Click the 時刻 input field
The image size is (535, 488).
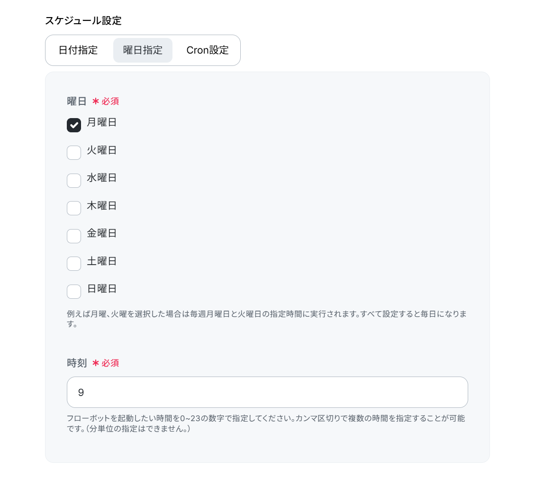click(267, 392)
